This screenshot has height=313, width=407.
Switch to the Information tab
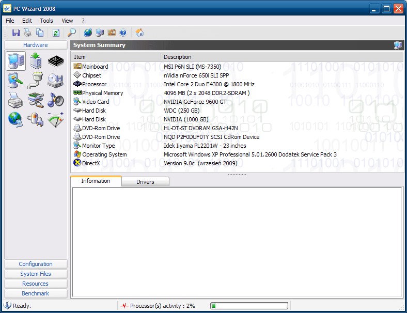coord(96,181)
